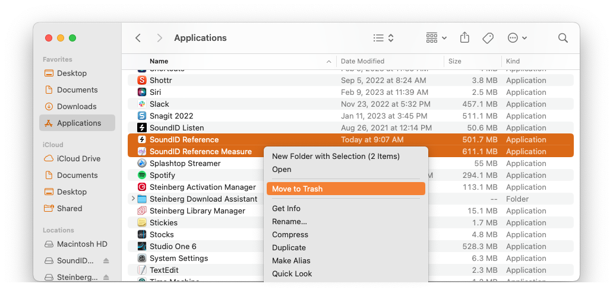Eject the Steinberg volume in sidebar
Screen dimensions: 613x290
(x=106, y=277)
